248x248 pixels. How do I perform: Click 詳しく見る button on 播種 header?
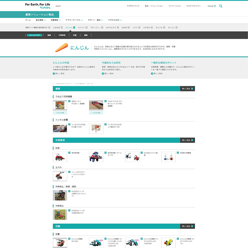point(188,89)
